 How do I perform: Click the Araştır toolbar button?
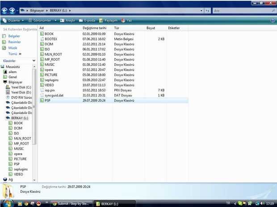(67, 20)
